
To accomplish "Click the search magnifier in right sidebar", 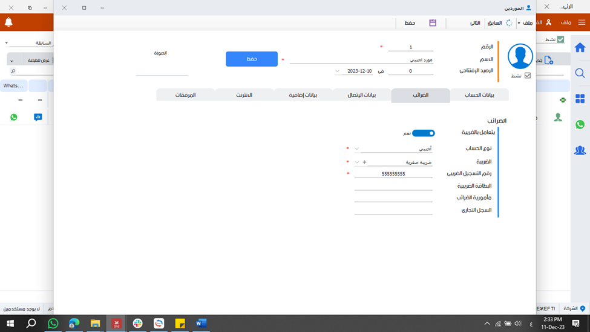I will 580,73.
